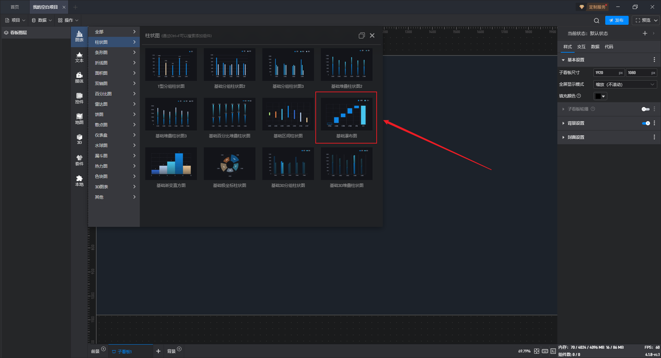Open the 套件 (Kit) component panel
661x358 pixels.
coord(79,160)
